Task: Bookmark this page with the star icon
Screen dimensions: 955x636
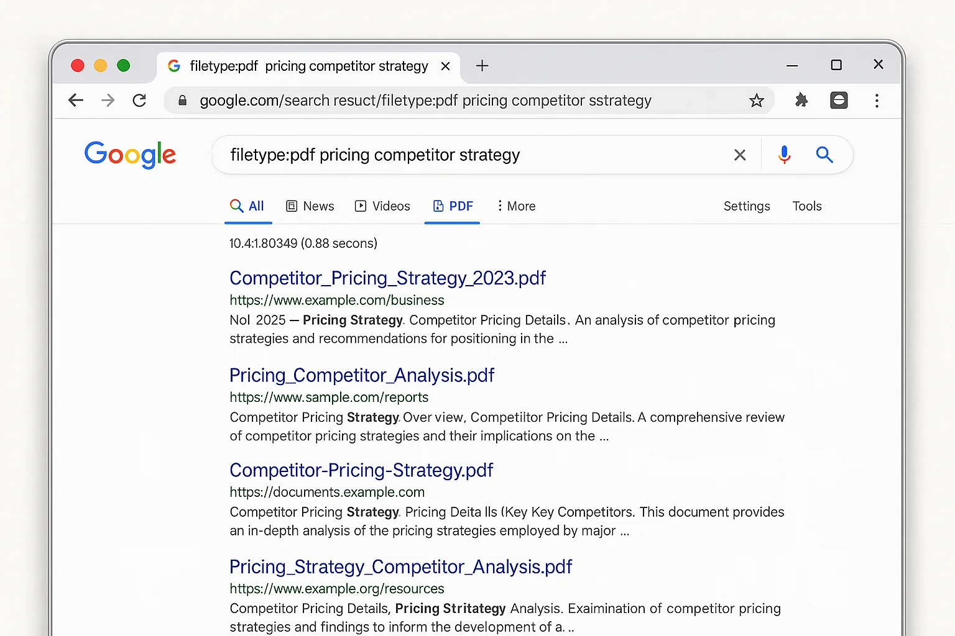Action: (x=757, y=100)
